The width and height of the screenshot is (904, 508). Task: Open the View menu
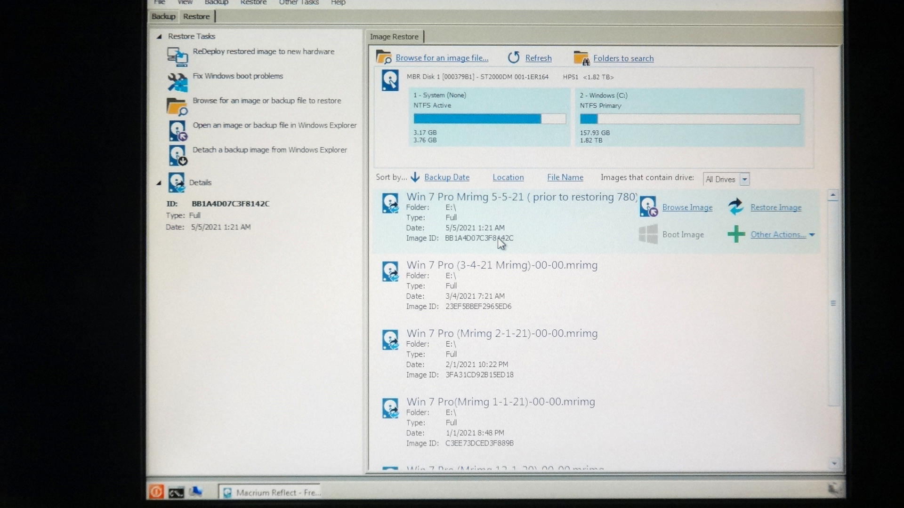pyautogui.click(x=185, y=2)
